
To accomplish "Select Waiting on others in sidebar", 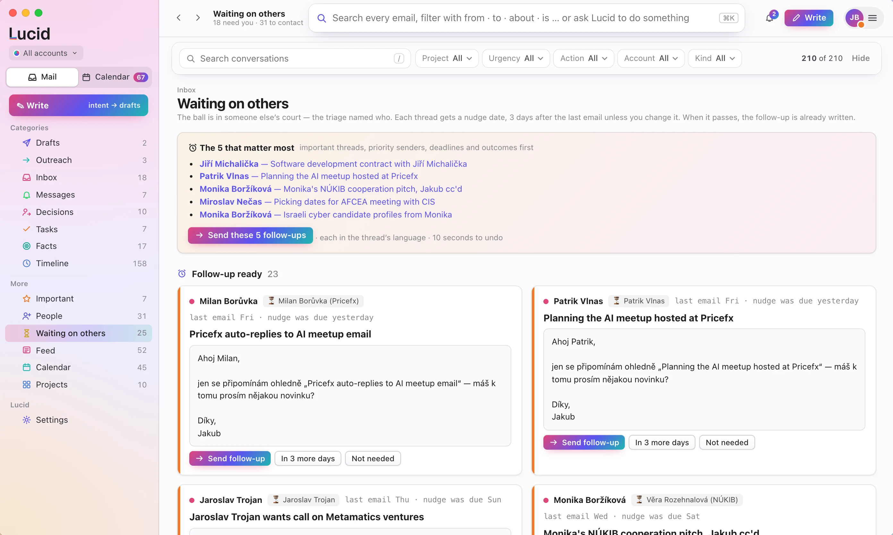I will (78, 333).
